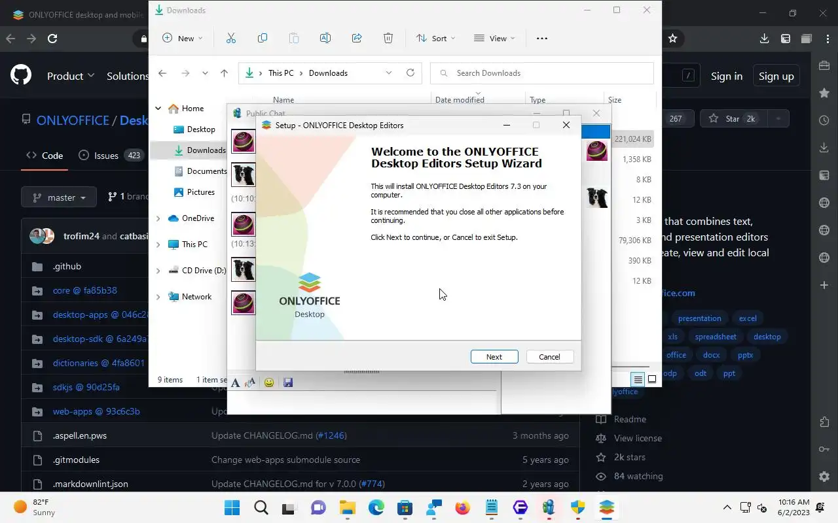
Task: Reload the GitHub page in browser
Action: (x=52, y=39)
